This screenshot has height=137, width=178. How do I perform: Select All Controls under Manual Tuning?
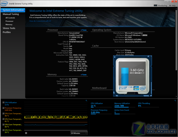pyautogui.click(x=10, y=18)
